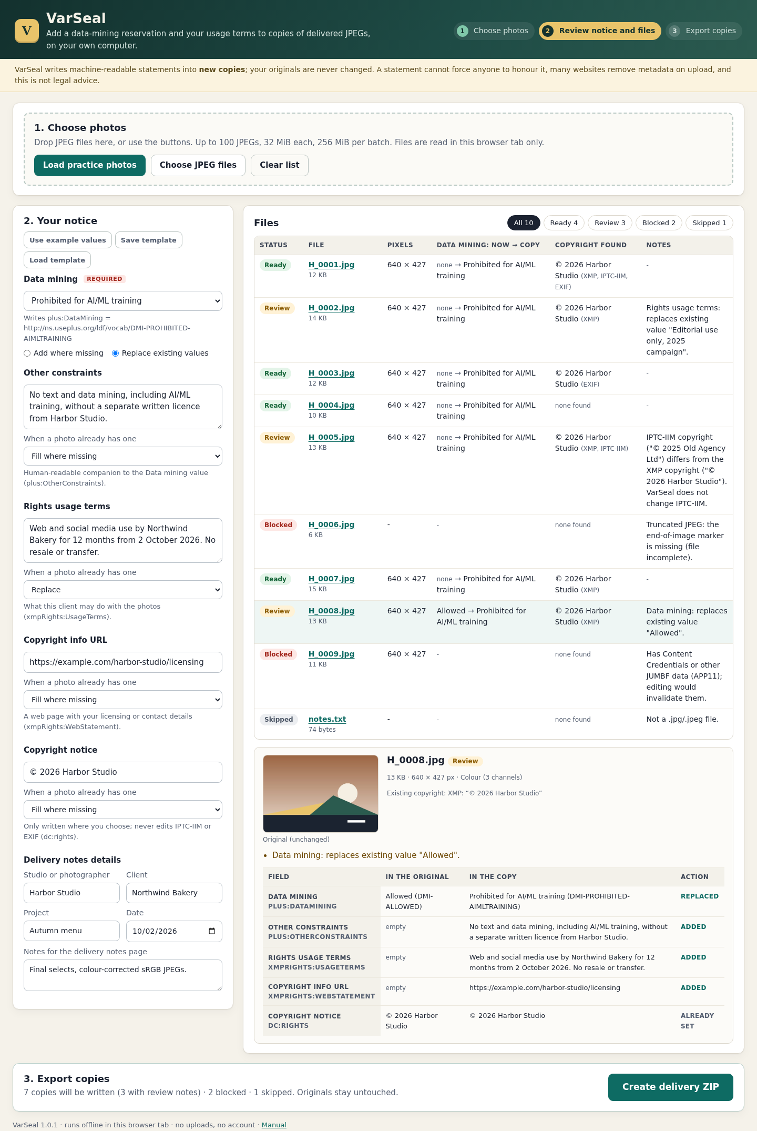This screenshot has height=1131, width=757.
Task: Click 'Choose JPEG files' button
Action: (198, 165)
